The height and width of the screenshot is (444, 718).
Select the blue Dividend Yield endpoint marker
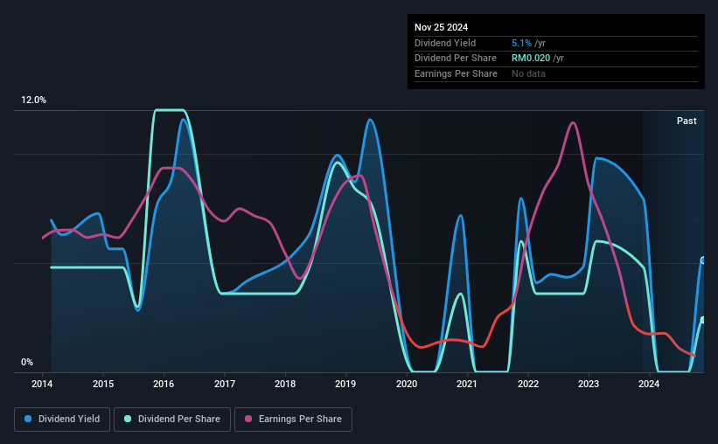pos(703,260)
